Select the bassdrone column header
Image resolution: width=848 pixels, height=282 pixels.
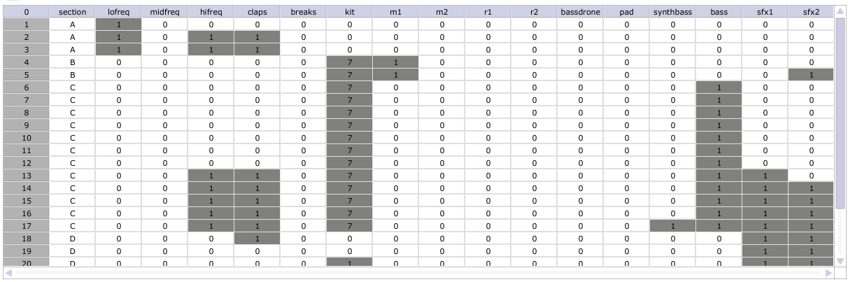tap(581, 12)
